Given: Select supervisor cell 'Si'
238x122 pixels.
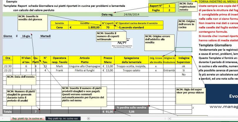Looking at the screenshot, I should pyautogui.click(x=184, y=70).
